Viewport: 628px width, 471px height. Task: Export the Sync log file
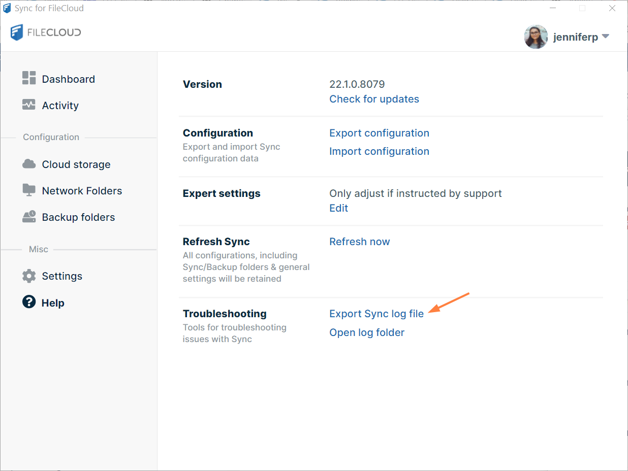pos(376,314)
